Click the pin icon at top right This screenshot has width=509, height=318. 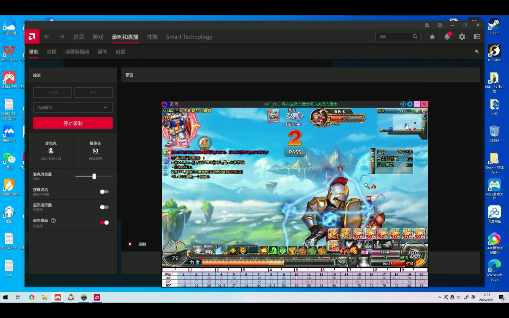[x=477, y=52]
